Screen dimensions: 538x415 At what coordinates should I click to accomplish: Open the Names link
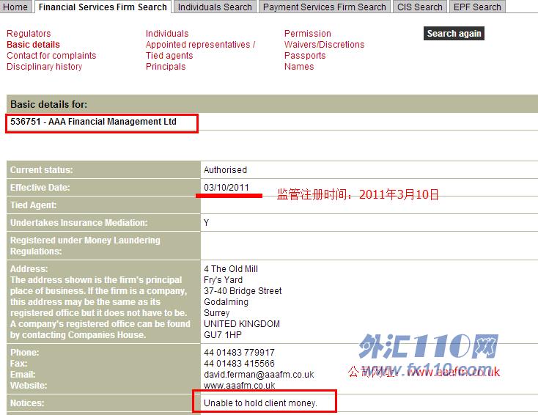click(x=299, y=66)
